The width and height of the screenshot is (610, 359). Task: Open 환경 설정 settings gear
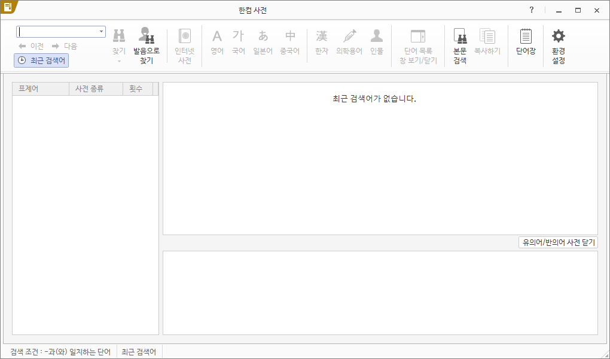(x=558, y=46)
